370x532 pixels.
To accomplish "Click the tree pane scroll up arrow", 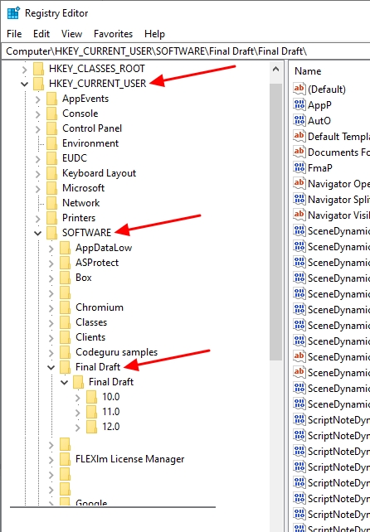I will coord(276,70).
